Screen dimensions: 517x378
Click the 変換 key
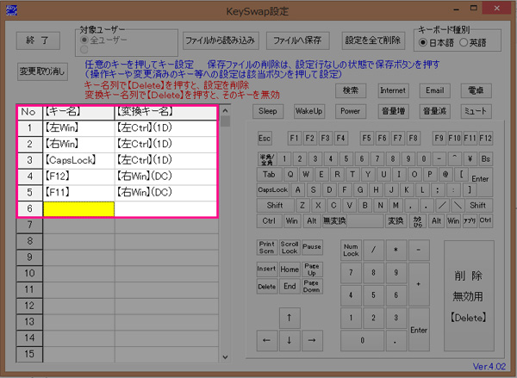[x=396, y=220]
